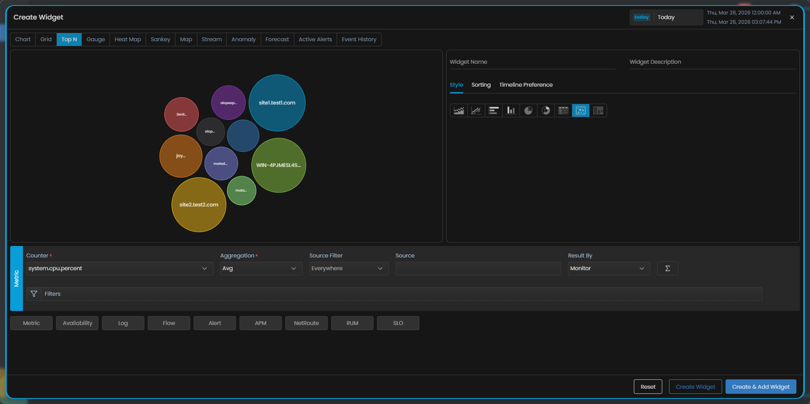
Task: Open the Counter dropdown system.cpu.percent
Action: click(119, 268)
